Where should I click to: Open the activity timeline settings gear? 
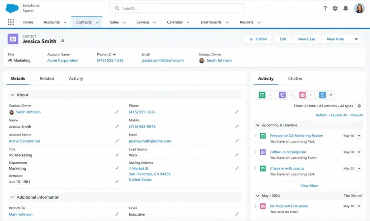[359, 106]
